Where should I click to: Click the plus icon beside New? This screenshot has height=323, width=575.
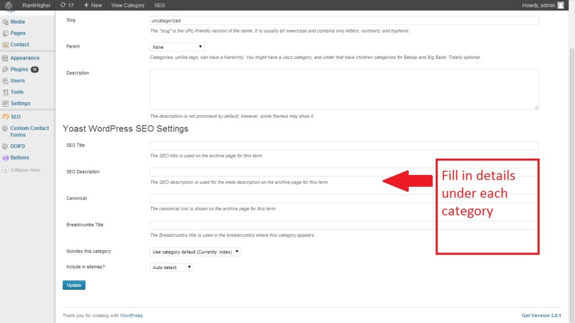86,5
